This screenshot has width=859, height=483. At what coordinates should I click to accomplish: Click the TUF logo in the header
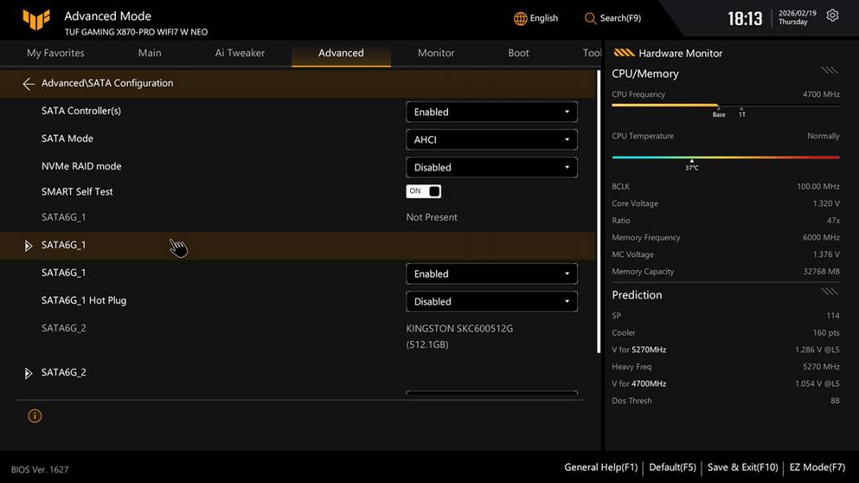coord(36,19)
